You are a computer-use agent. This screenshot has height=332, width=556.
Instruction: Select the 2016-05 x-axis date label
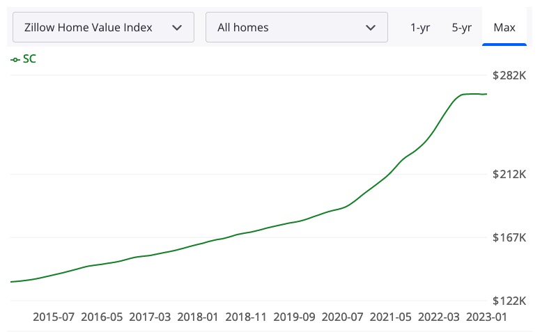click(102, 317)
